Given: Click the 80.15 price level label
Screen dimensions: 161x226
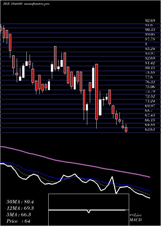Looking at the screenshot, I should click(x=150, y=67).
